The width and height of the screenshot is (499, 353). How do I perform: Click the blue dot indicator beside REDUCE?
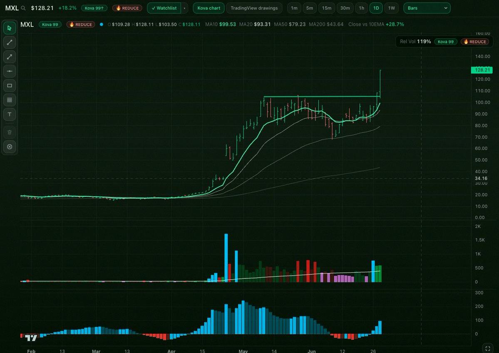coord(102,24)
